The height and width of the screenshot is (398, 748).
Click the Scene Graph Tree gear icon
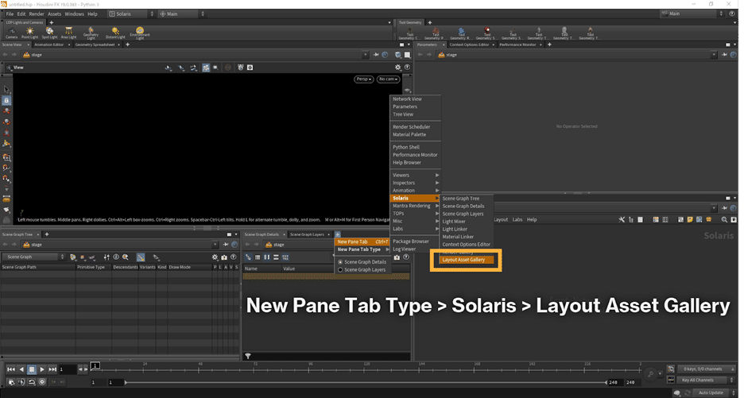[215, 257]
